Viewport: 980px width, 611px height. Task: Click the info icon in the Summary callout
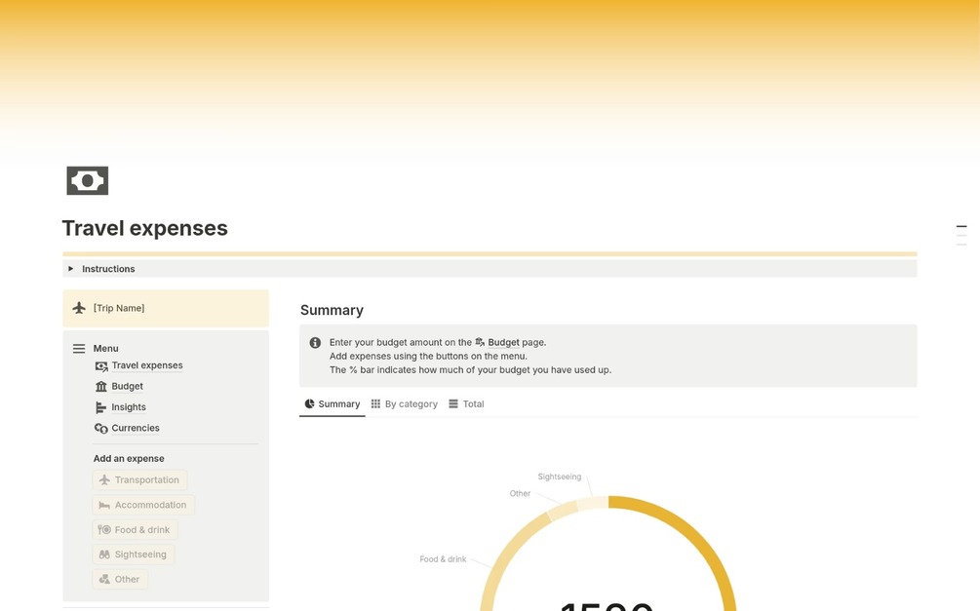tap(315, 342)
